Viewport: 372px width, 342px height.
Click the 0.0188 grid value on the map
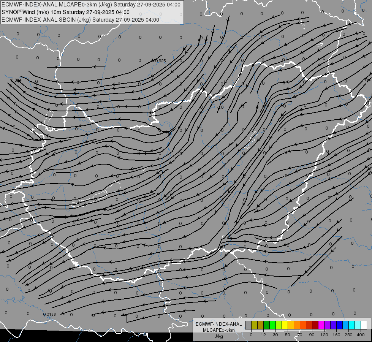click(x=49, y=315)
